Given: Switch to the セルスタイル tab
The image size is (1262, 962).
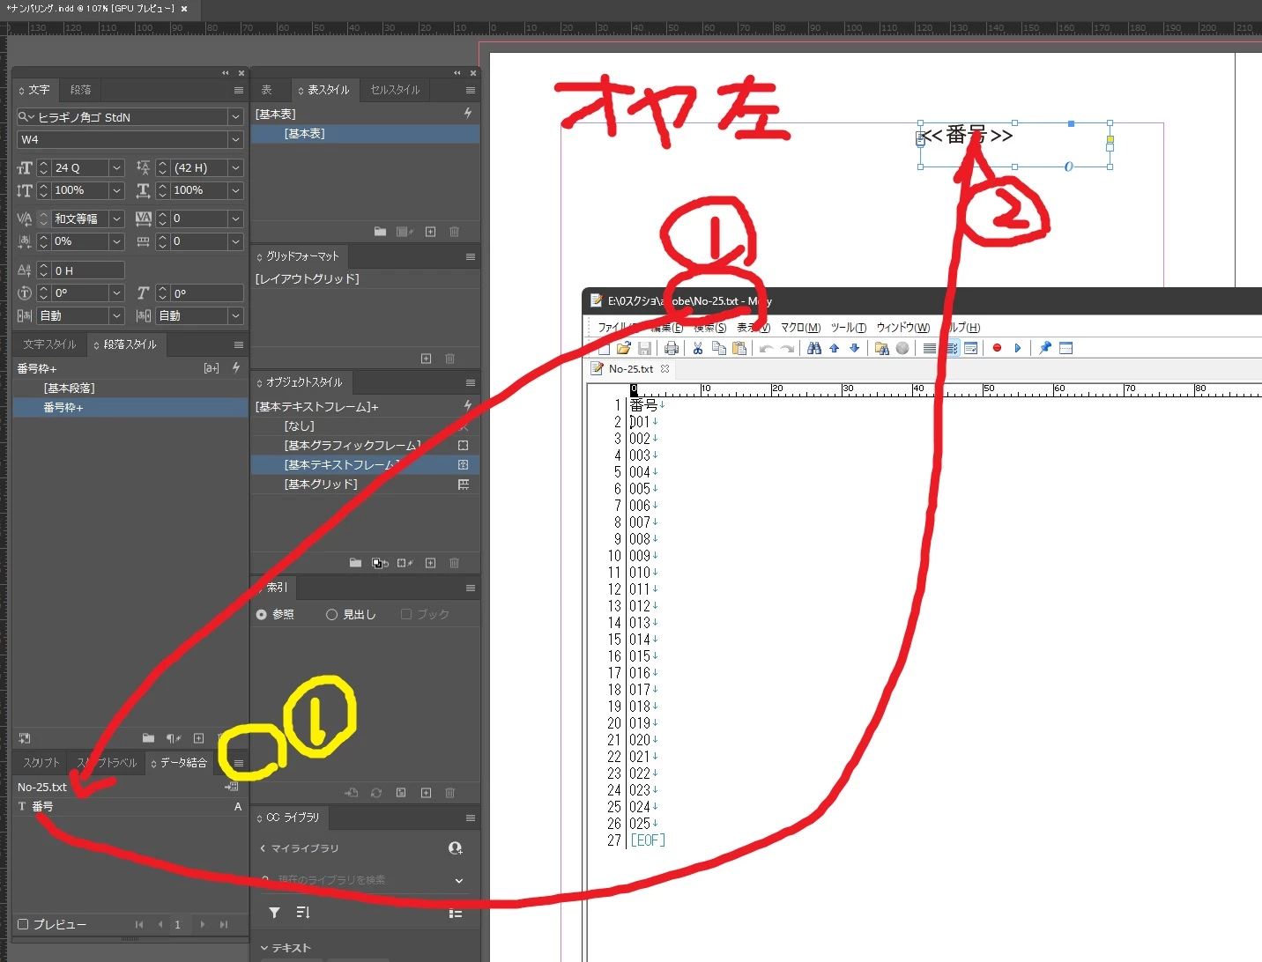Looking at the screenshot, I should (395, 90).
